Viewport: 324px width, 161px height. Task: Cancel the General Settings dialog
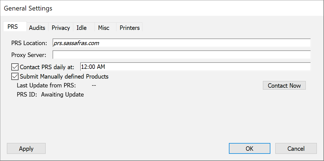pos(296,149)
